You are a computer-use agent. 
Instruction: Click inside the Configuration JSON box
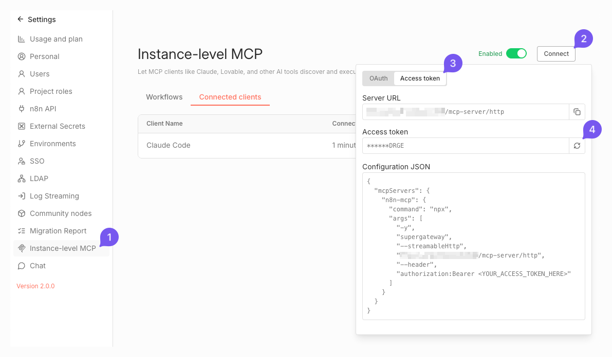[473, 246]
